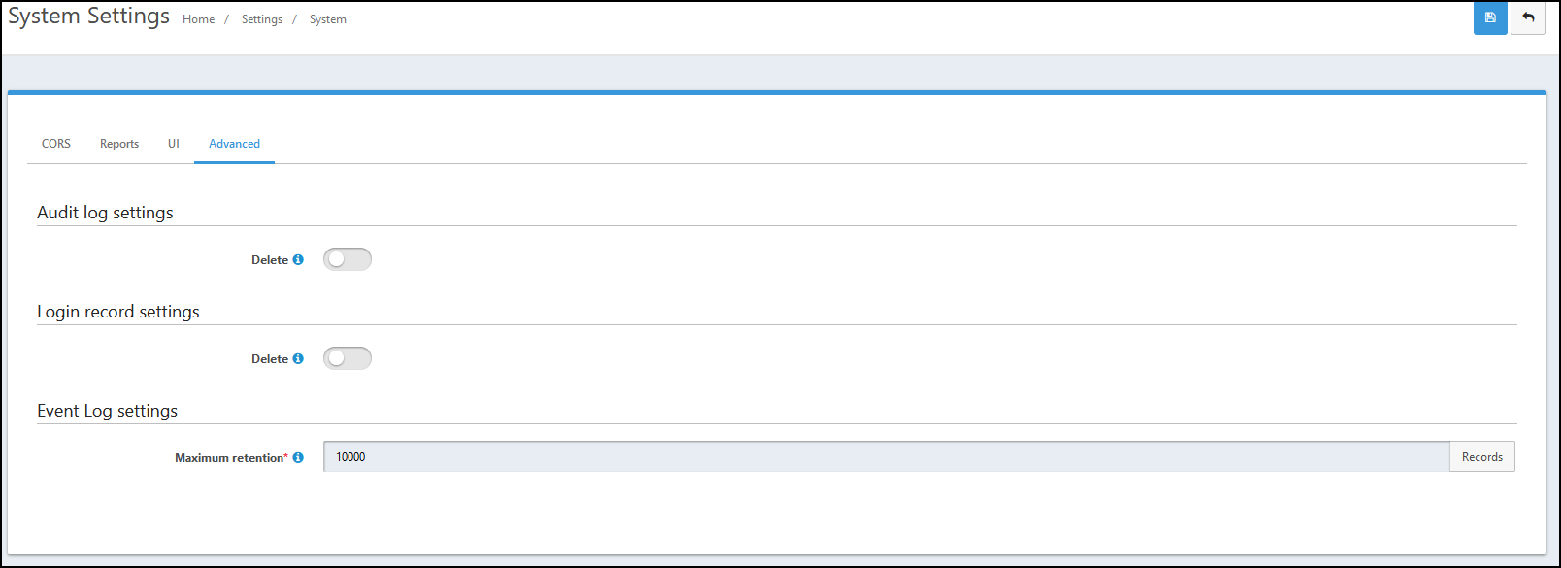Click the Maximum retention input field

(x=886, y=456)
